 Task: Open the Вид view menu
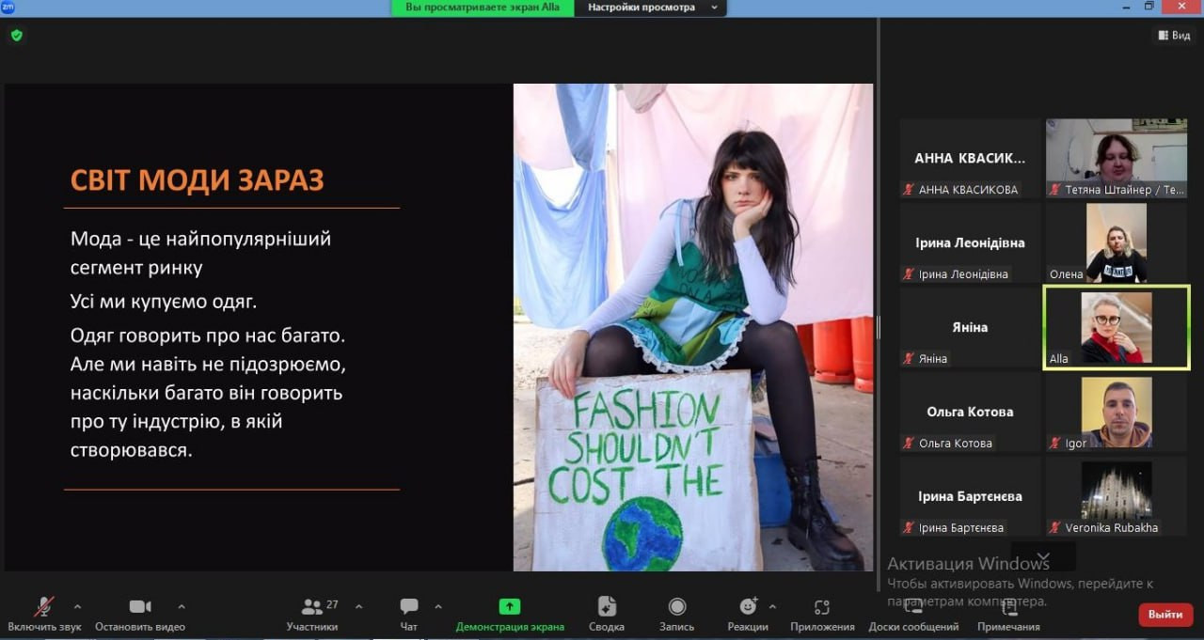[x=1174, y=36]
